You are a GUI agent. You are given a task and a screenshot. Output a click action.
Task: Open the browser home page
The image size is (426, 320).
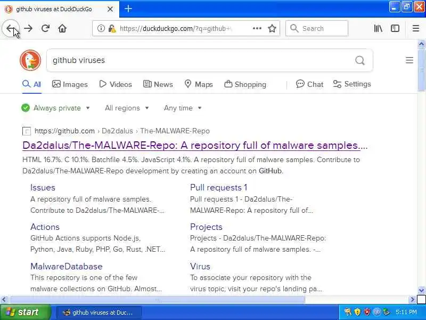click(62, 28)
